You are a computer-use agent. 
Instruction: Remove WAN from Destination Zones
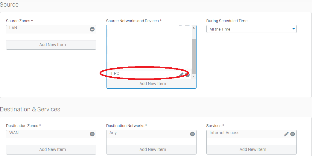click(x=92, y=134)
